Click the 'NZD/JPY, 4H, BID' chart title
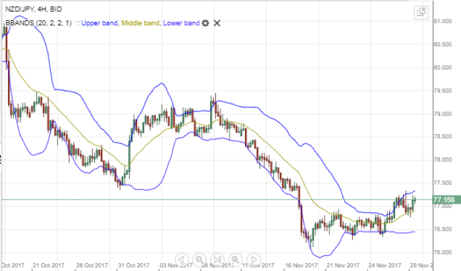 coord(34,9)
